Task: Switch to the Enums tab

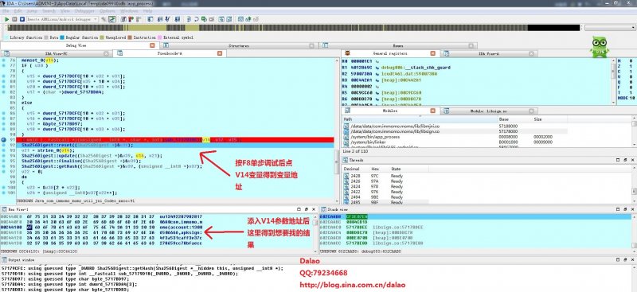Action: tap(398, 45)
